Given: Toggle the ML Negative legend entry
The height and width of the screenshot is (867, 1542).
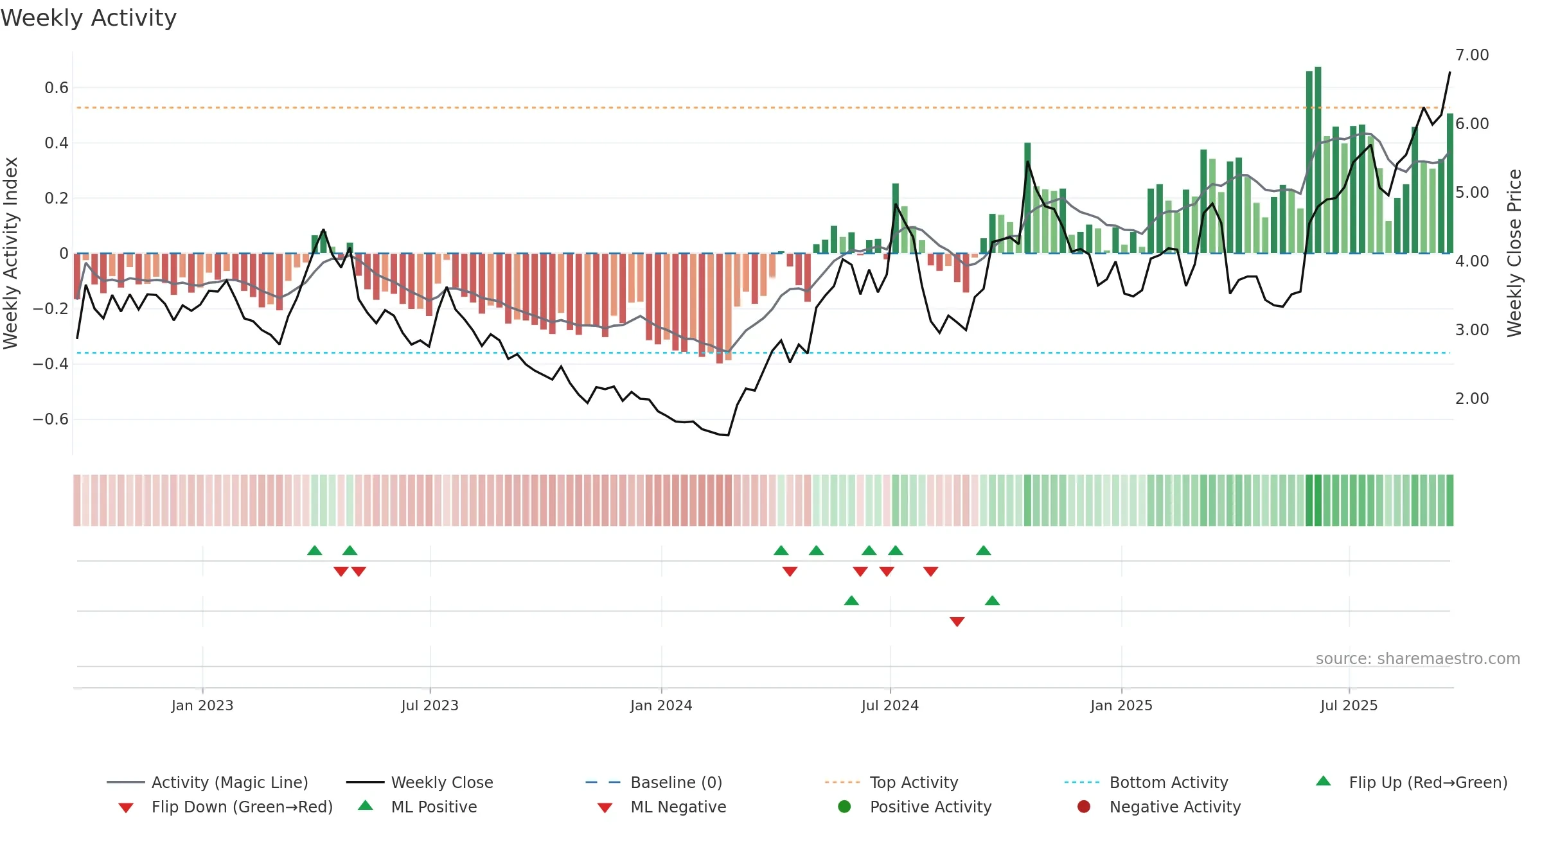Looking at the screenshot, I should point(661,807).
